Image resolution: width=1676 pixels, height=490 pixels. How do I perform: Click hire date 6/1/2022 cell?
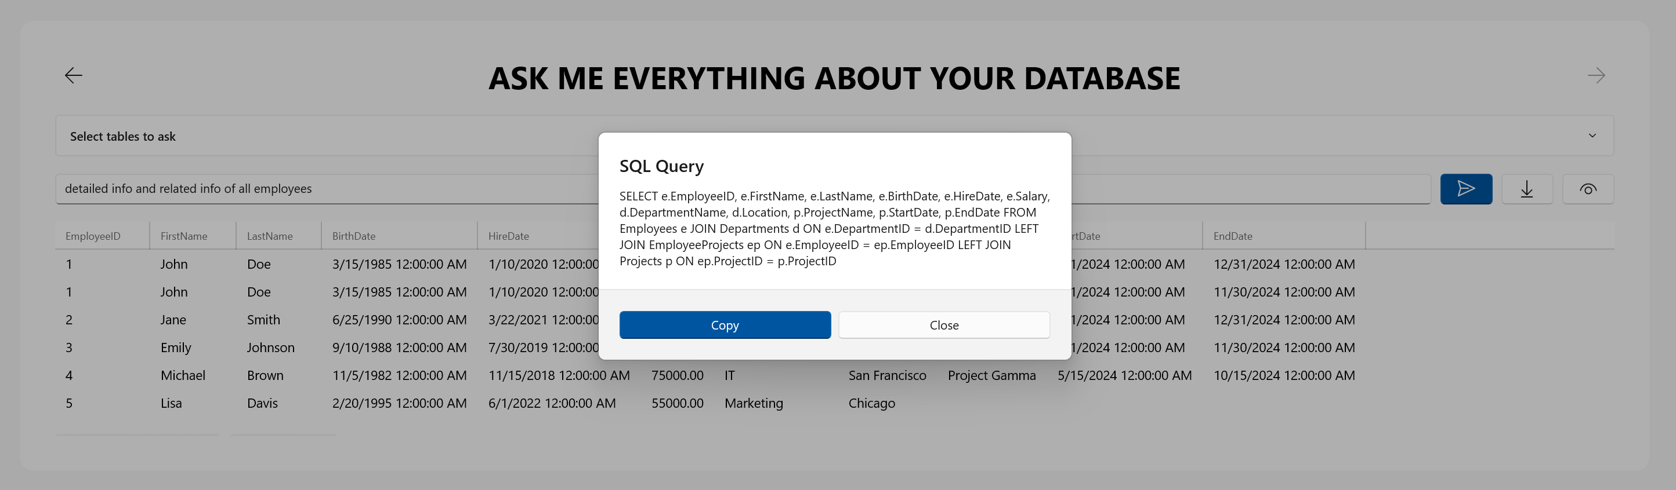click(552, 404)
